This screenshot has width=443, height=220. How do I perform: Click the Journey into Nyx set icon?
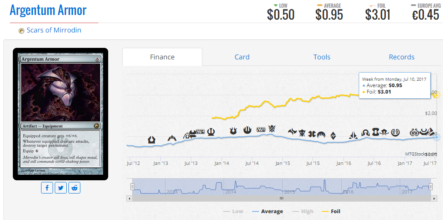[248, 130]
